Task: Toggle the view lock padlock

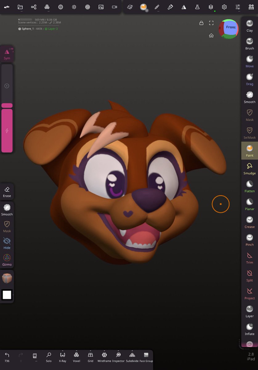Action: point(201,23)
